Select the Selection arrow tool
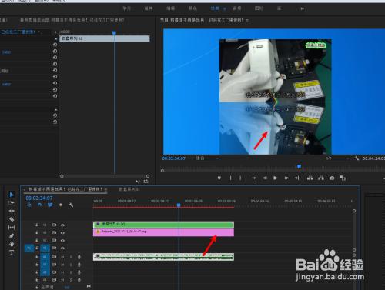 (x=12, y=195)
